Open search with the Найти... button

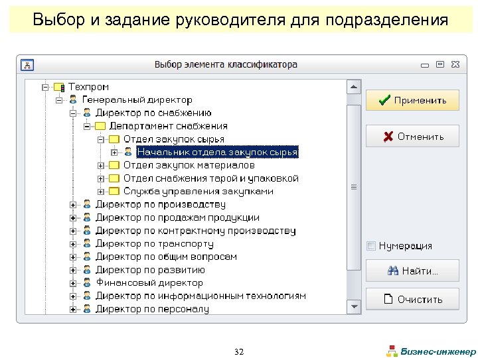coord(412,270)
